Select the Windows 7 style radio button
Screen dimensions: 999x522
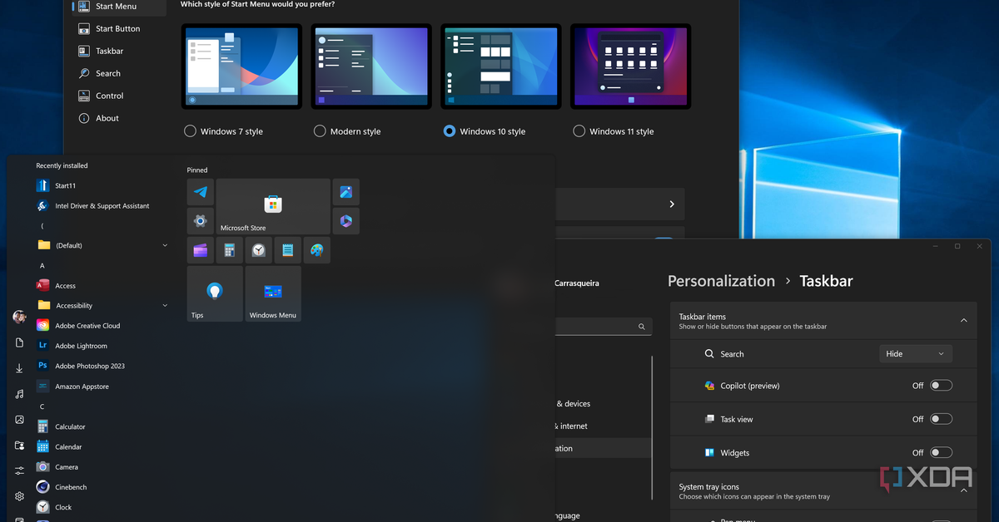click(x=190, y=131)
